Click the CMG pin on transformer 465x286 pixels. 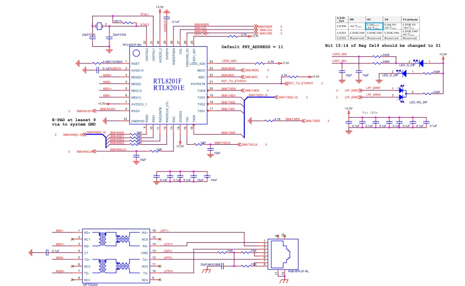coord(144,253)
